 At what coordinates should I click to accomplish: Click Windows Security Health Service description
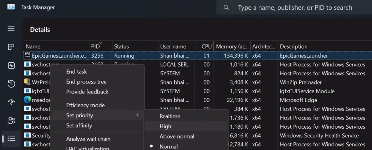point(319,136)
